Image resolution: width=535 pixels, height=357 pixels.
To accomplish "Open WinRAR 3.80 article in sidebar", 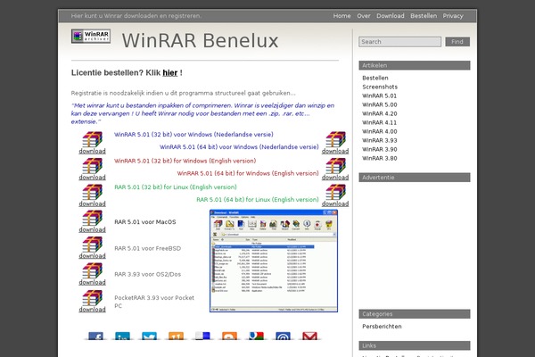I will tap(380, 158).
